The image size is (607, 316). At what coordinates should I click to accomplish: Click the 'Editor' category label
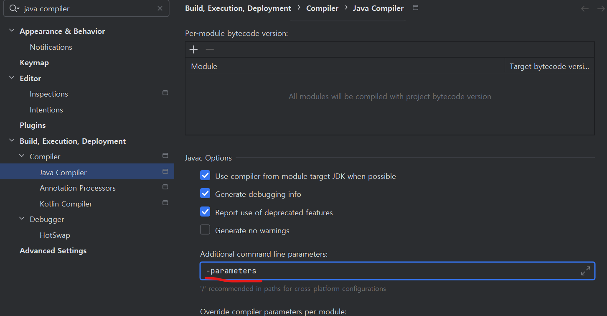pos(30,79)
